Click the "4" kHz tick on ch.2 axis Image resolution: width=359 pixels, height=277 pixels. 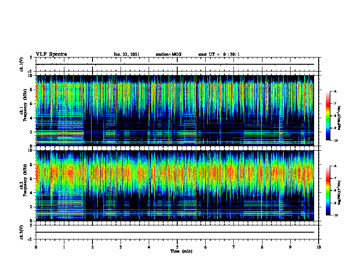pyautogui.click(x=32, y=193)
